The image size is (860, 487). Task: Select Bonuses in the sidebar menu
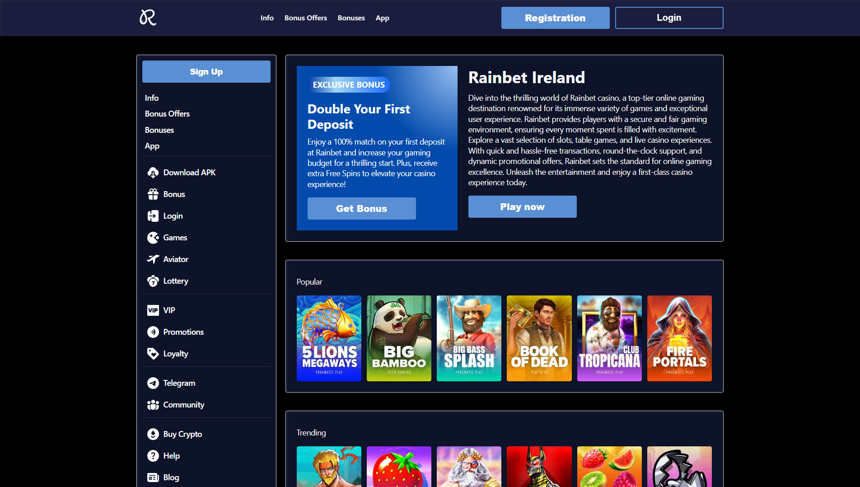159,130
